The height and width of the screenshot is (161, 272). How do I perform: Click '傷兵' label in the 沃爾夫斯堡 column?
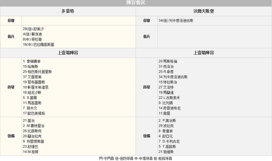click(147, 36)
